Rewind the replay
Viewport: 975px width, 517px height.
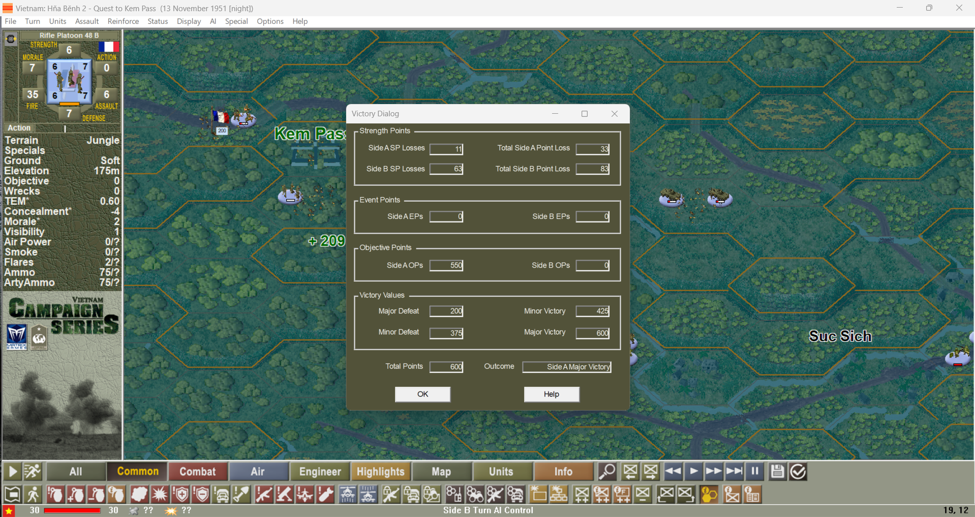tap(674, 471)
